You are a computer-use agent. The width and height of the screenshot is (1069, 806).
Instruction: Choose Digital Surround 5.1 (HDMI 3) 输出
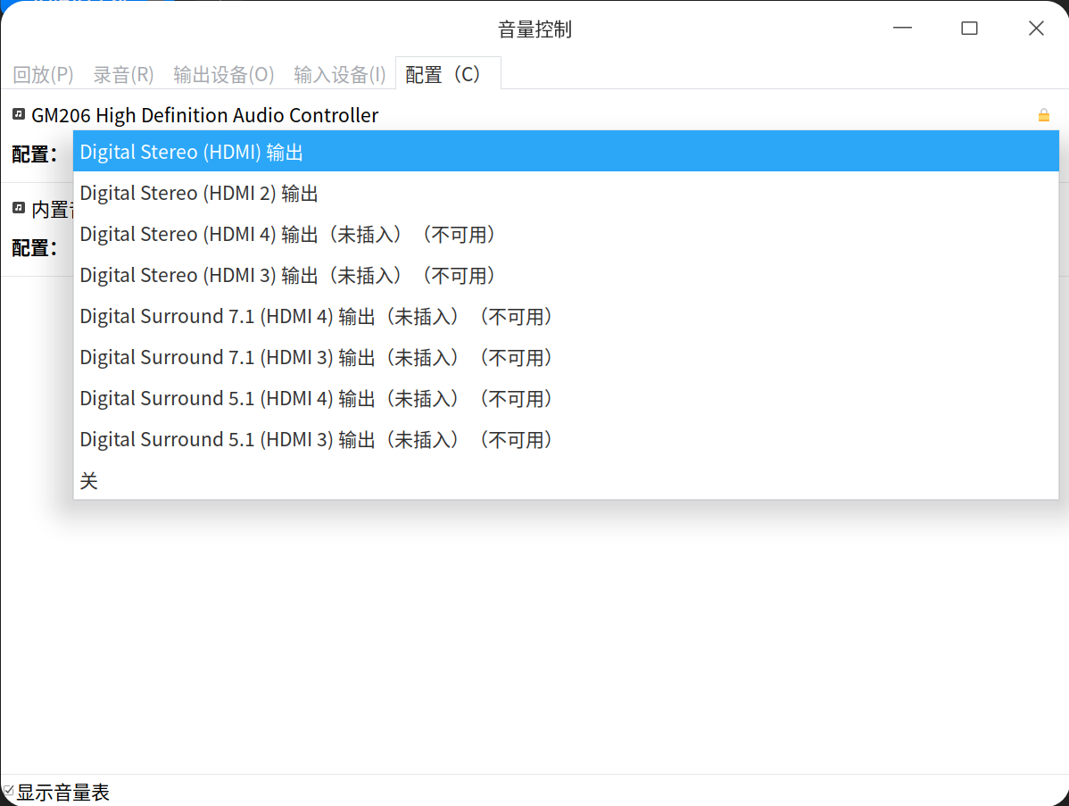click(566, 439)
